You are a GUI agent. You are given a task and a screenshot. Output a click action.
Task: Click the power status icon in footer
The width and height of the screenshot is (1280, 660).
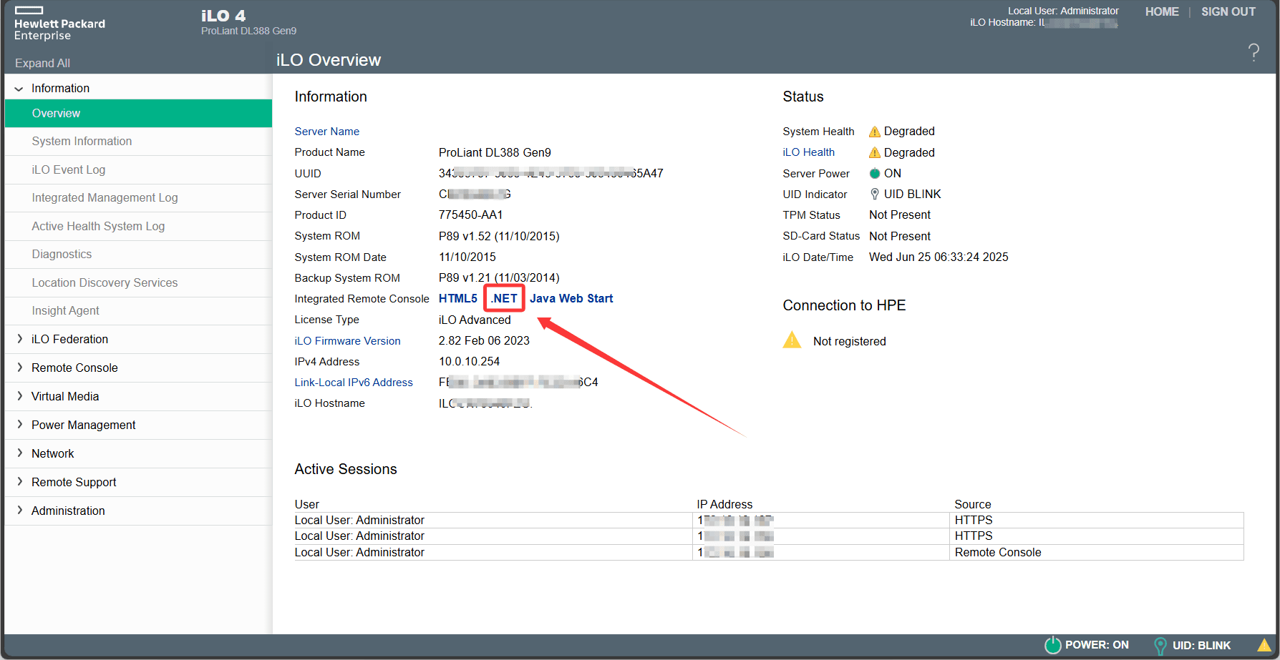click(x=1052, y=645)
